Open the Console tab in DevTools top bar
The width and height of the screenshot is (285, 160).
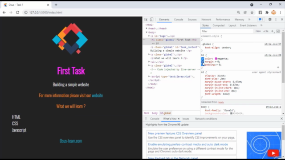[x=179, y=20]
